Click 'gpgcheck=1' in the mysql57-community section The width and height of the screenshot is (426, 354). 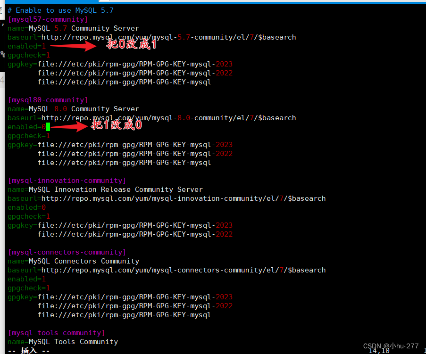pos(29,55)
